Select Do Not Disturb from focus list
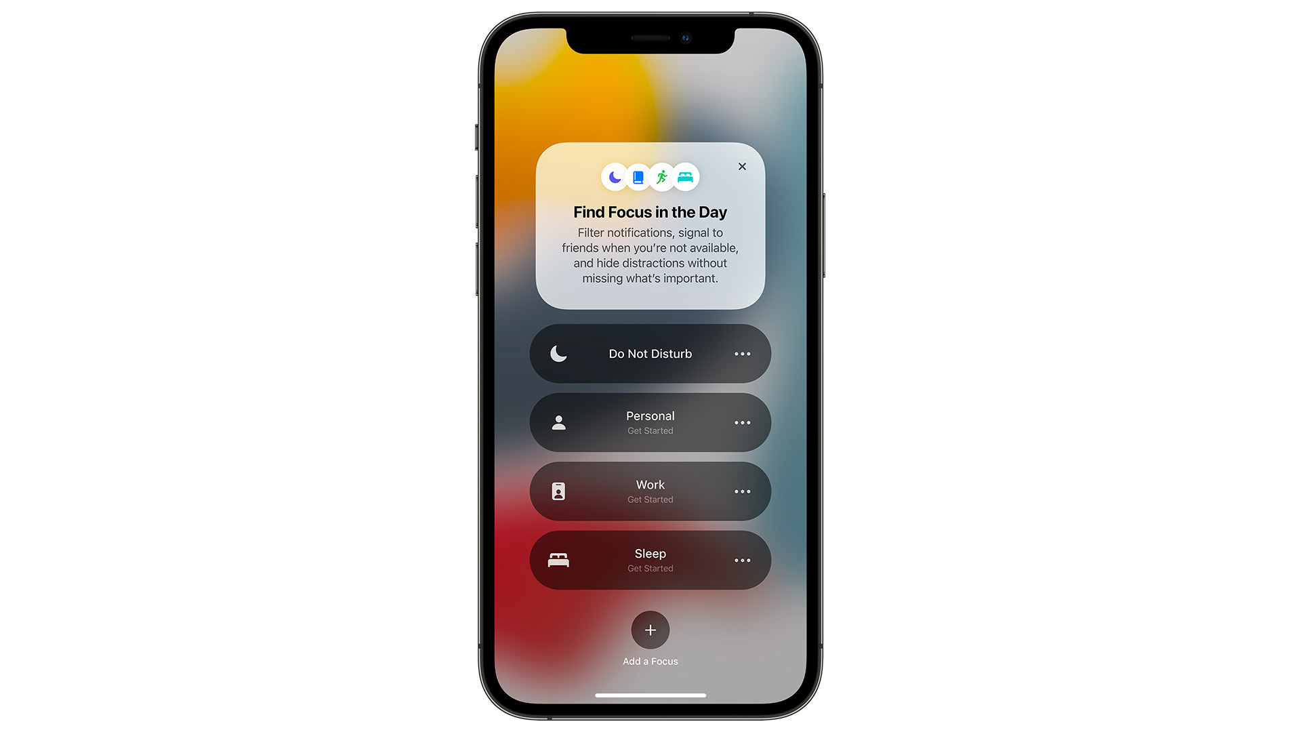Screen dimensions: 1301x732 click(x=650, y=353)
